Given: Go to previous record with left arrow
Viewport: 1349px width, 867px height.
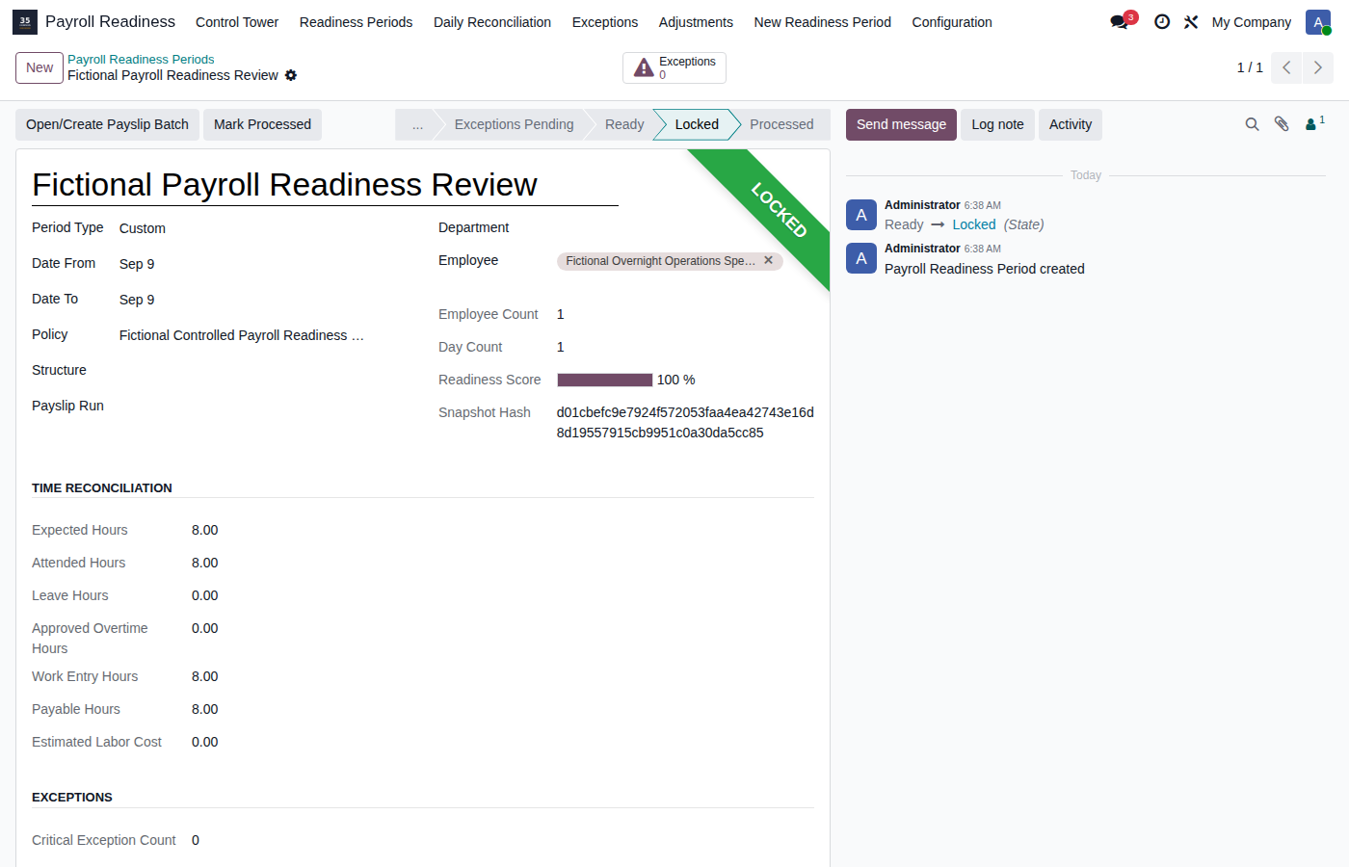Looking at the screenshot, I should (x=1286, y=67).
